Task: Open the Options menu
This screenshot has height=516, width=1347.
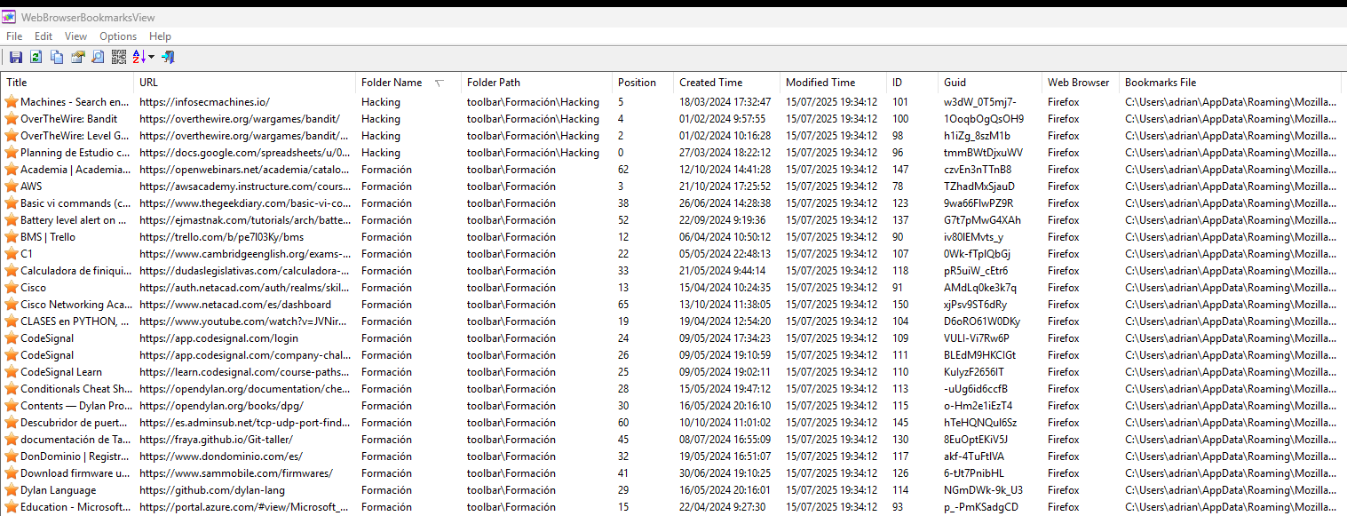Action: click(x=118, y=36)
